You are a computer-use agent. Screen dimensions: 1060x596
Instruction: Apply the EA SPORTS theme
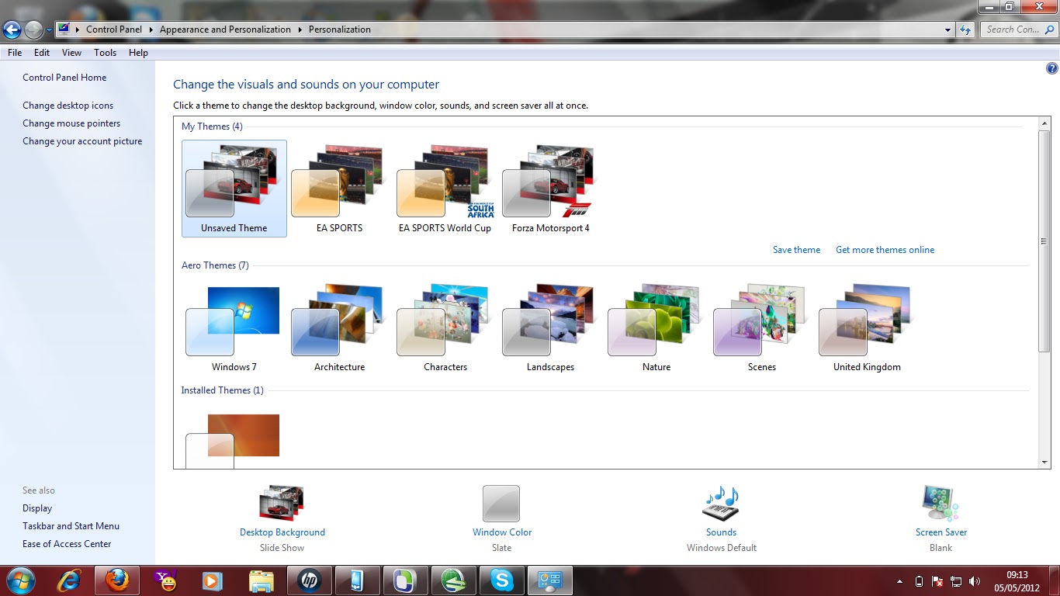pyautogui.click(x=339, y=189)
